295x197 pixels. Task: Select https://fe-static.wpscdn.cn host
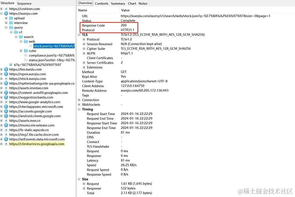pos(29,130)
